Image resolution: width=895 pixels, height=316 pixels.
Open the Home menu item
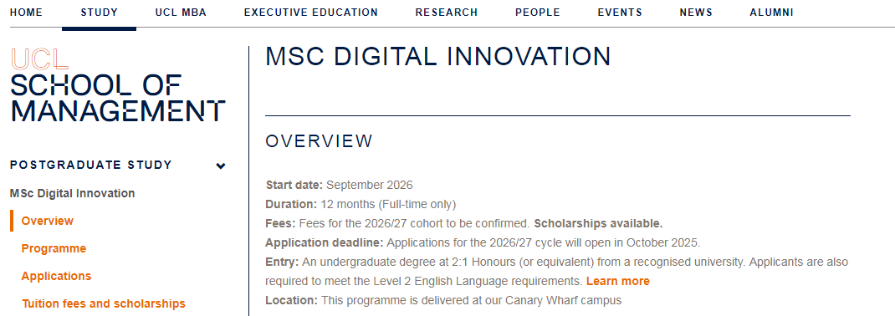[26, 13]
